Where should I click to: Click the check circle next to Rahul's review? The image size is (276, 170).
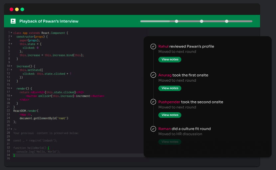click(153, 46)
